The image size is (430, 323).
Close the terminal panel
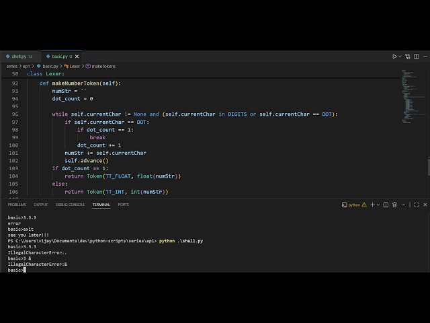click(x=425, y=205)
